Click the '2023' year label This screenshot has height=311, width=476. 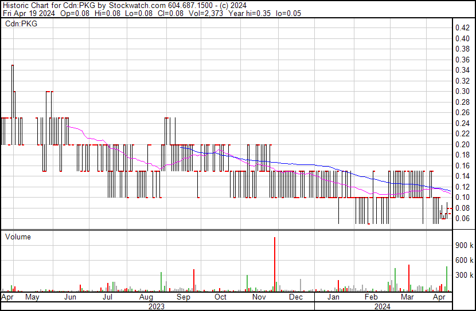(157, 306)
